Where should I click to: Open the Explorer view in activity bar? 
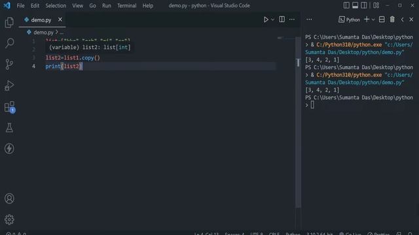9,22
